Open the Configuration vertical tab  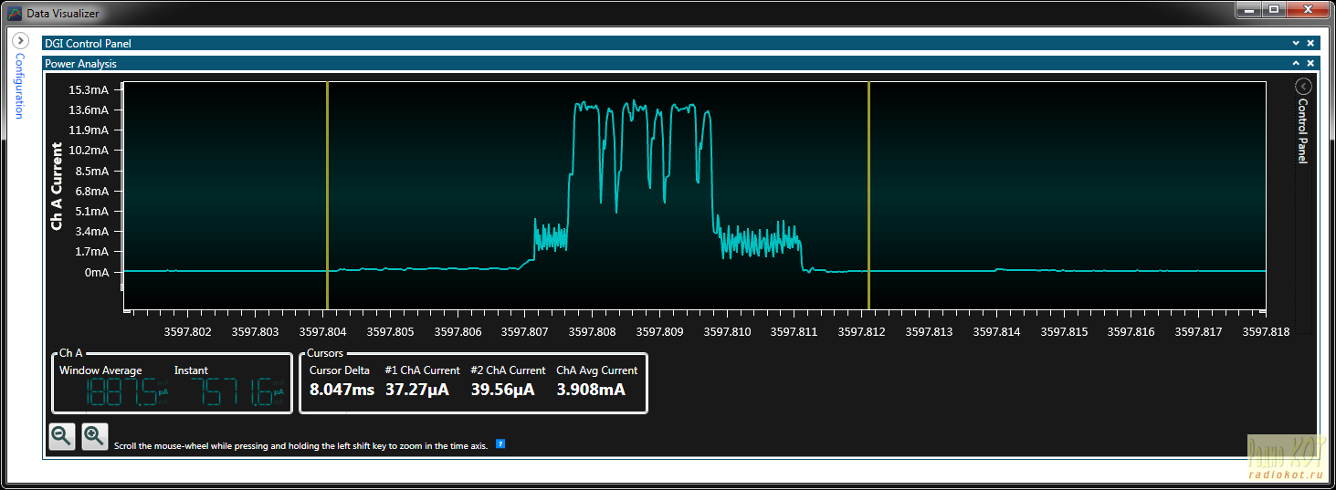[x=20, y=86]
